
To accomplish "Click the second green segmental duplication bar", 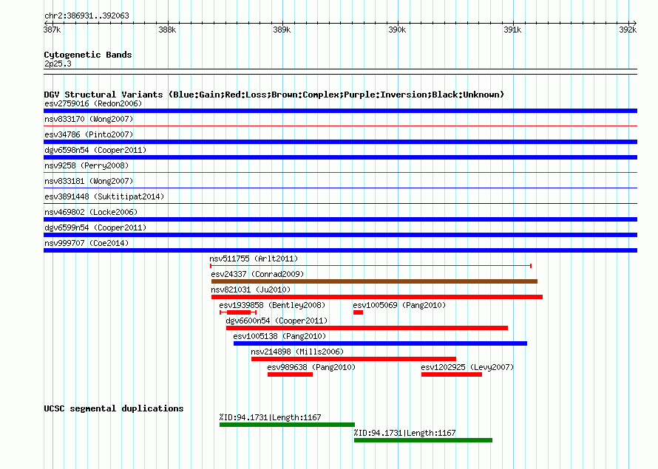I will [423, 440].
